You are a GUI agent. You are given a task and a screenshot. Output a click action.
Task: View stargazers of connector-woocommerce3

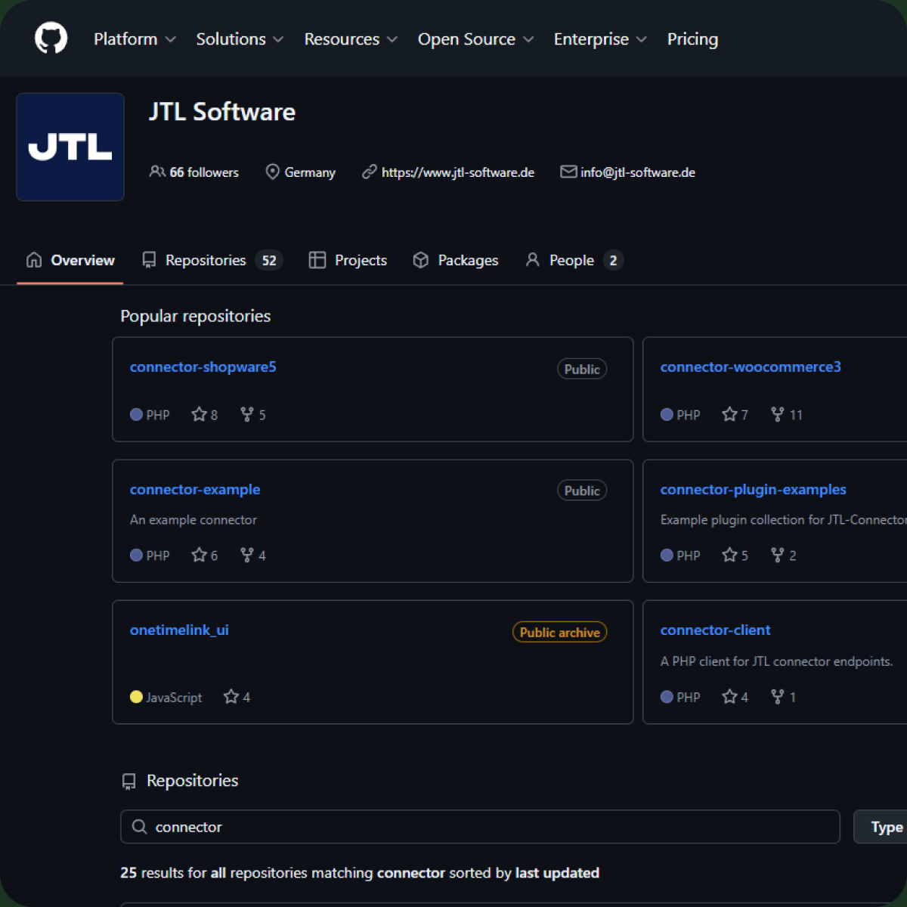pos(735,414)
